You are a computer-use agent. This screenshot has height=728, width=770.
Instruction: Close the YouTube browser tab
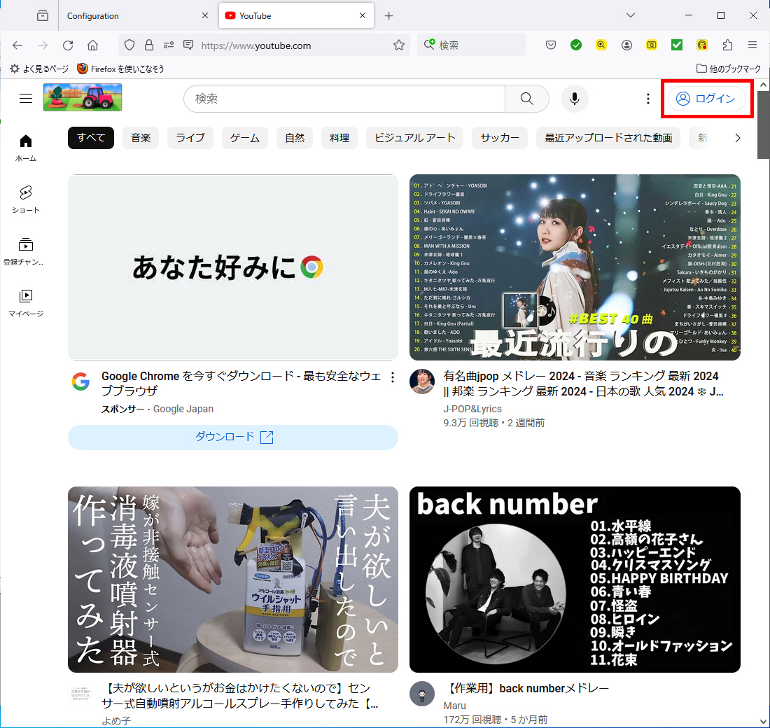tap(363, 15)
